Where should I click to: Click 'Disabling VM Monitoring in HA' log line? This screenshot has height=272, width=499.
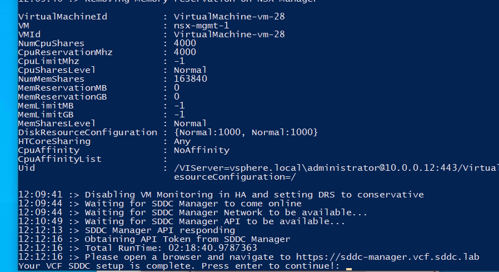point(221,194)
